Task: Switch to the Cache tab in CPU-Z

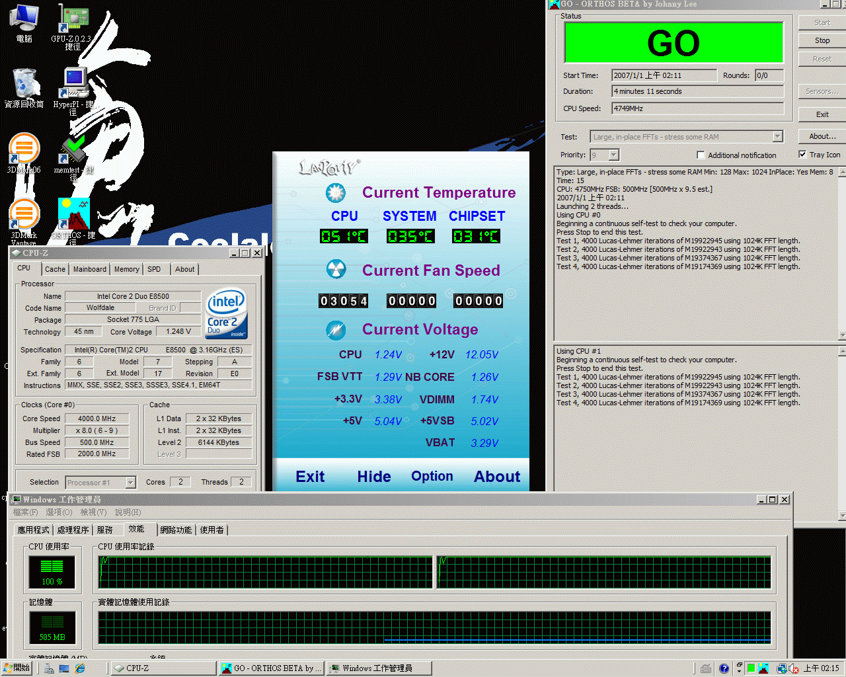Action: pyautogui.click(x=55, y=269)
